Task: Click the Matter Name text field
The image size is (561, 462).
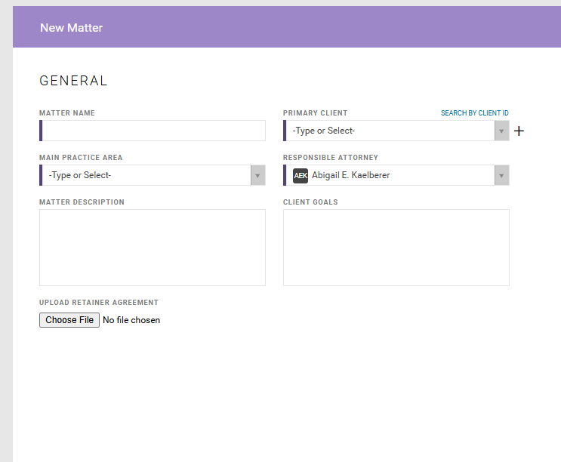Action: coord(153,131)
